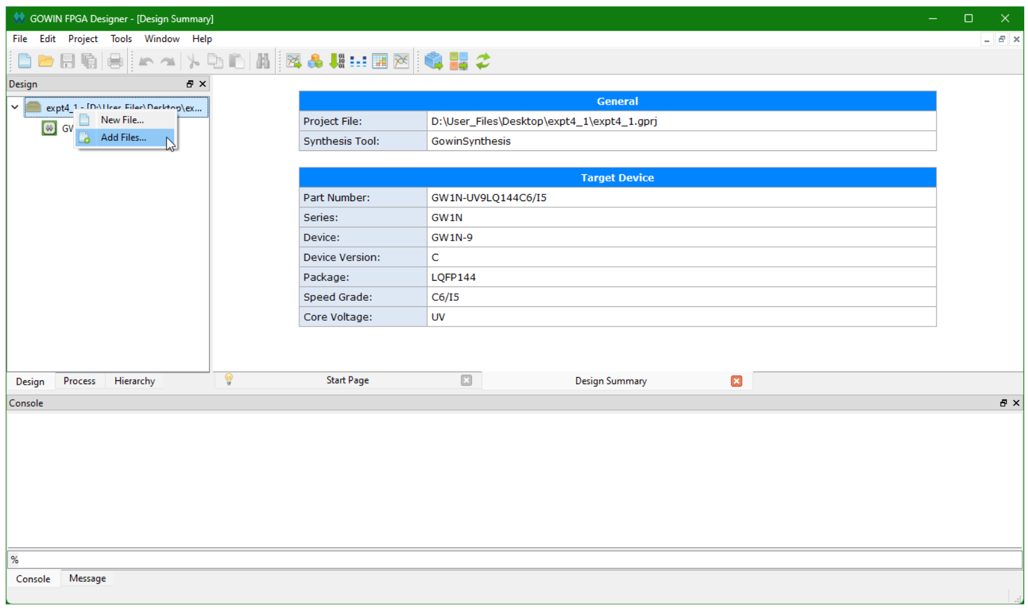
Task: Click the table with colored bars icon
Action: point(380,61)
